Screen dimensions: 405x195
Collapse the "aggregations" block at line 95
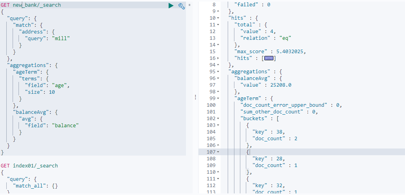tap(218, 72)
